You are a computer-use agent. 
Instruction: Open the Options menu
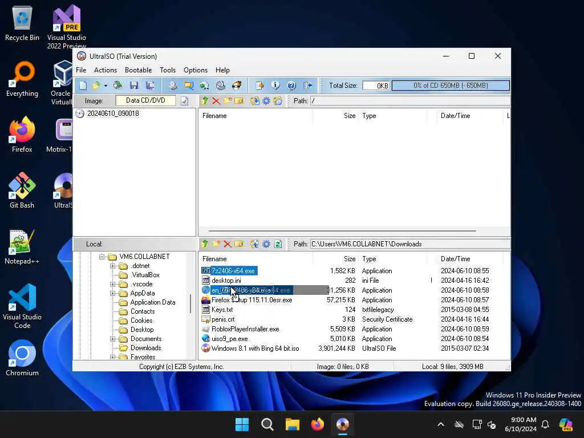click(196, 70)
